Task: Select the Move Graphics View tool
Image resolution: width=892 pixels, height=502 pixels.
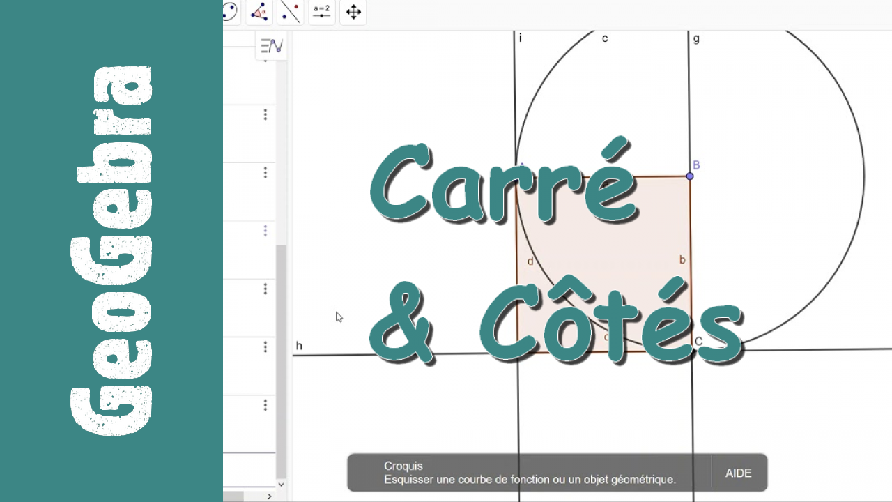Action: 353,12
